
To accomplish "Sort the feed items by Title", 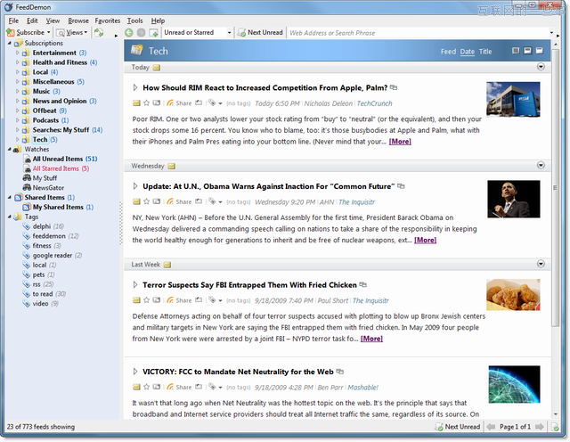I will click(485, 52).
